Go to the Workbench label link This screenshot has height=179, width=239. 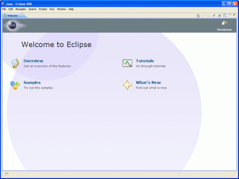(224, 30)
